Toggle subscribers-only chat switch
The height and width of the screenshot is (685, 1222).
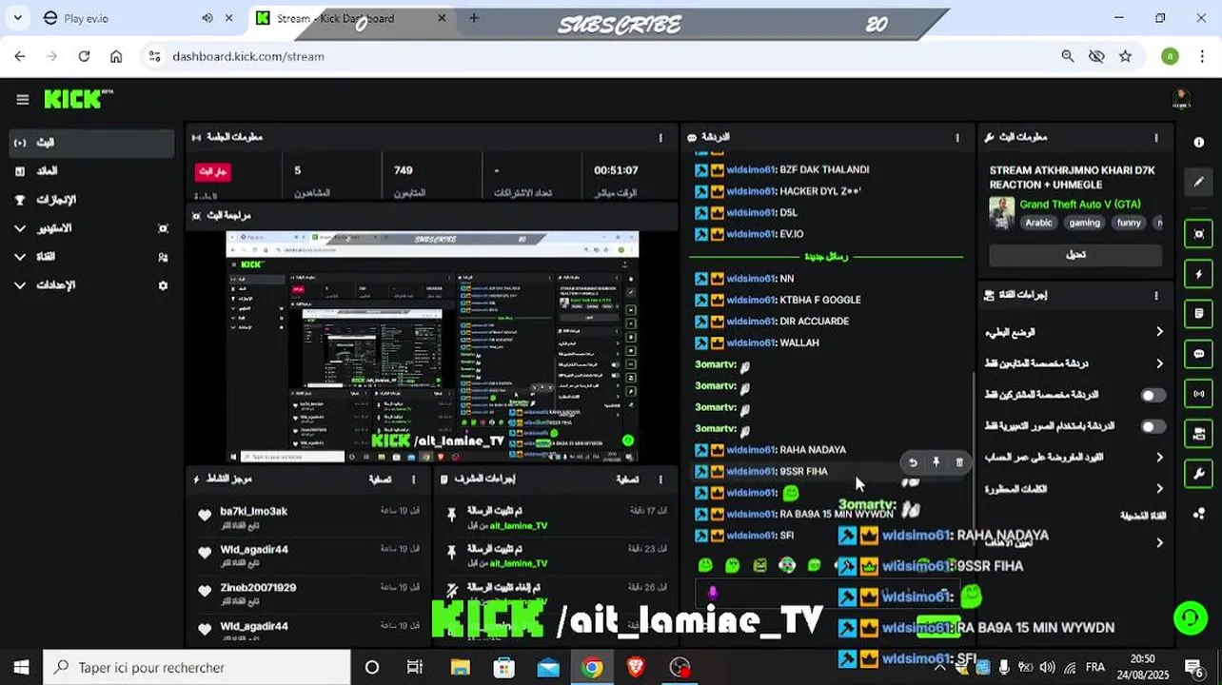pos(1153,395)
